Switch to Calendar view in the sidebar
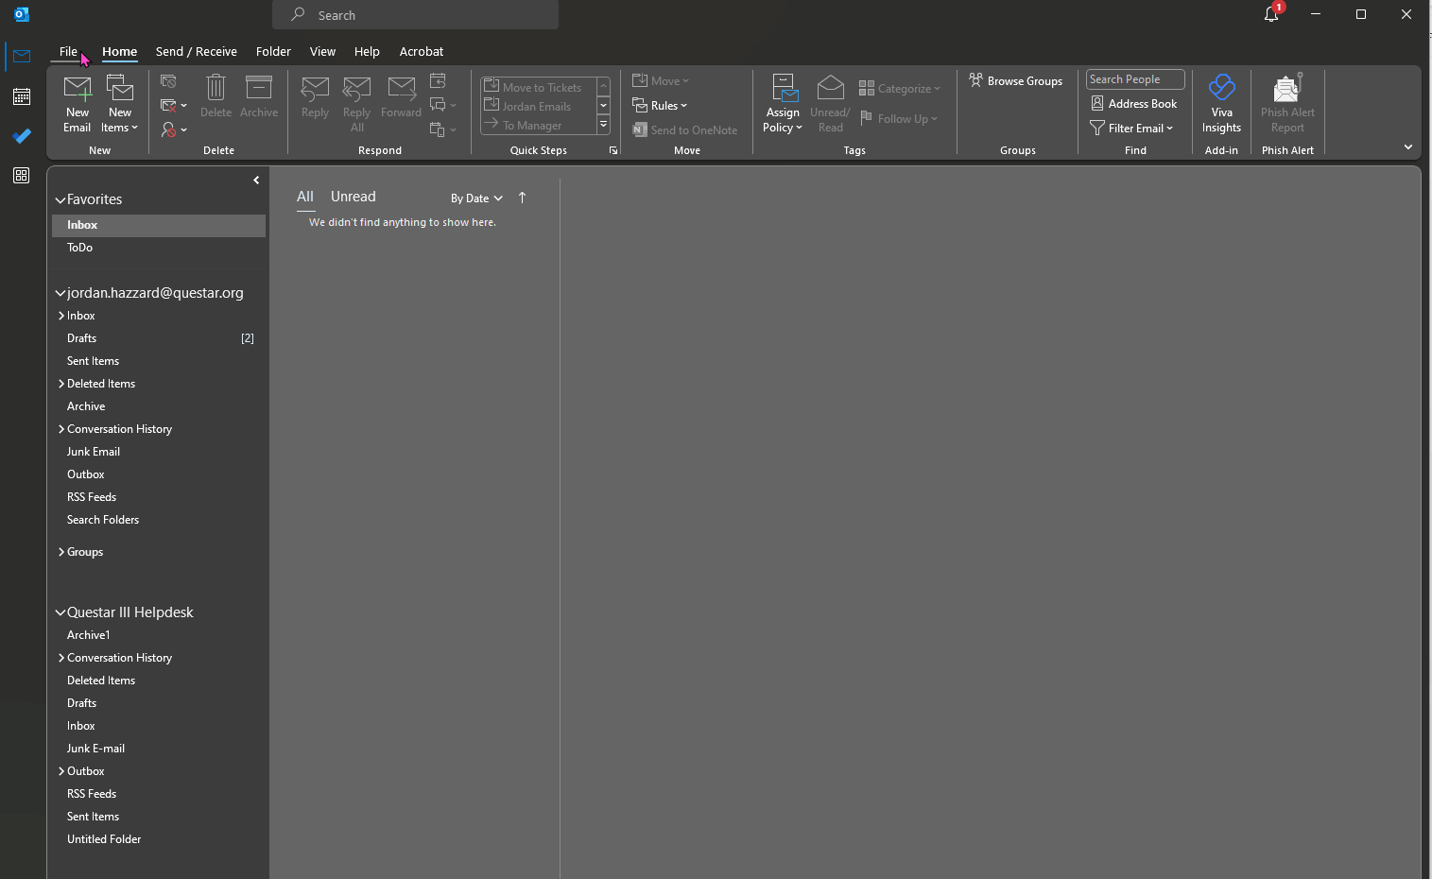The height and width of the screenshot is (879, 1432). (x=22, y=96)
